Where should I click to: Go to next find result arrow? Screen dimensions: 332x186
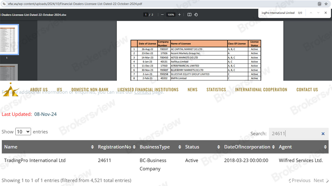click(x=318, y=13)
